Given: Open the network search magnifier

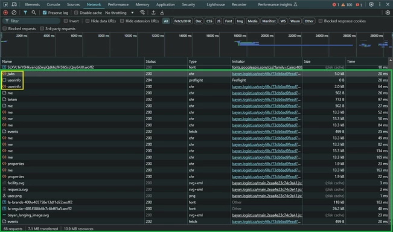Looking at the screenshot, I should pos(34,13).
